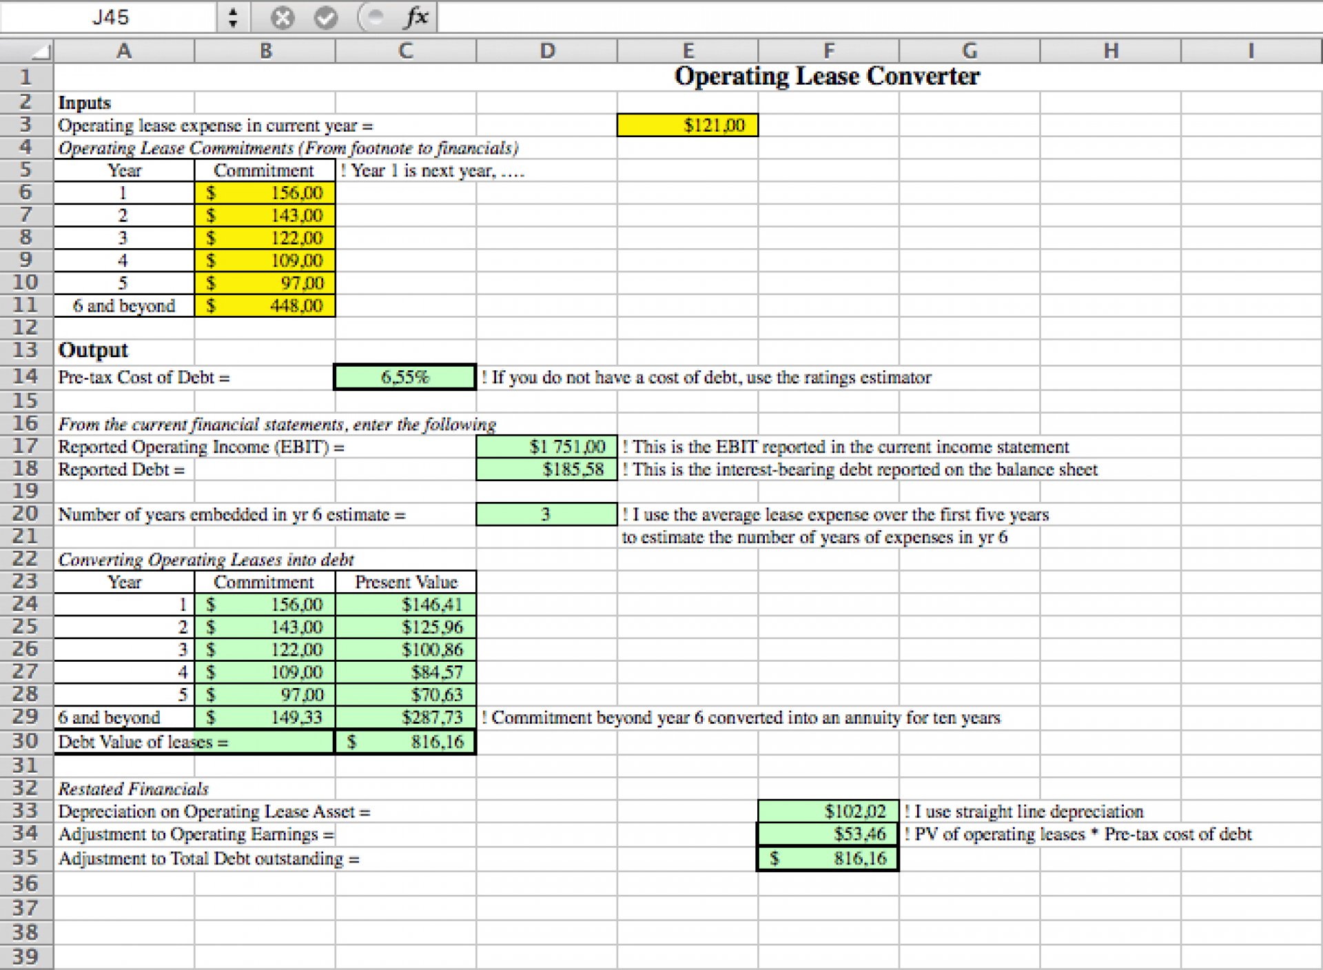Select column B header
The image size is (1323, 970).
(x=265, y=51)
